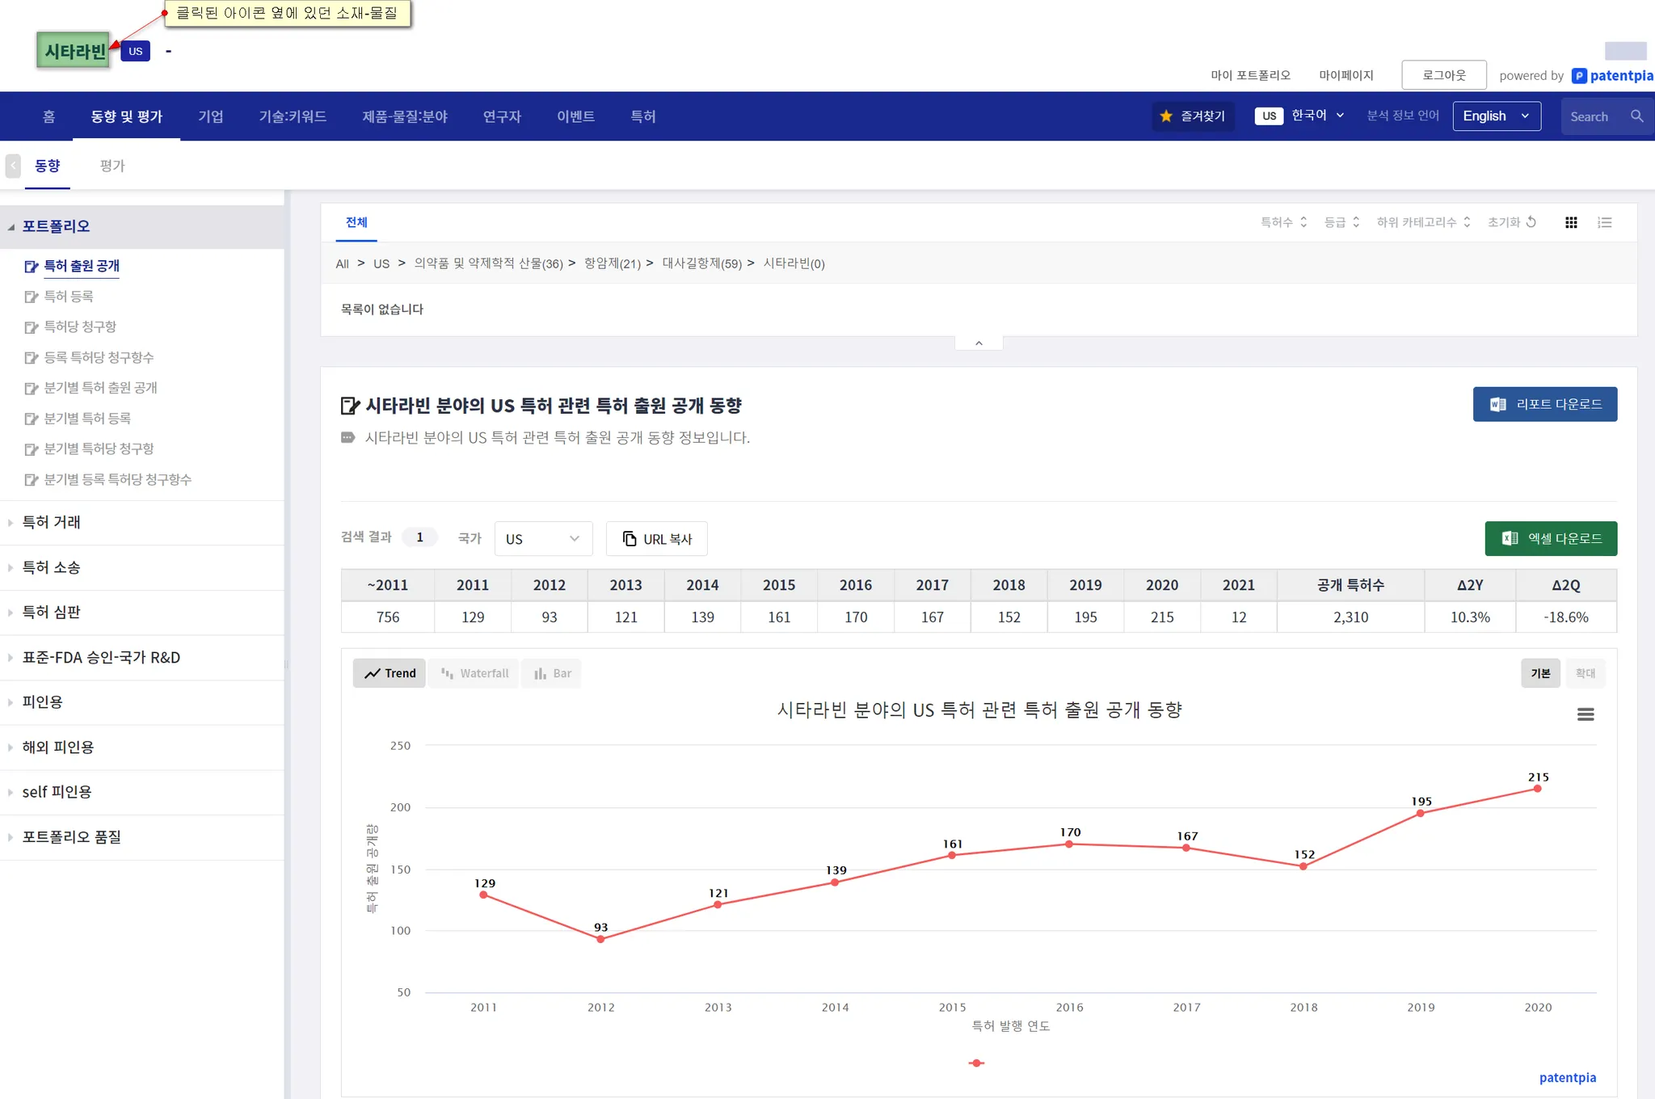Open the US country dropdown

tap(543, 539)
